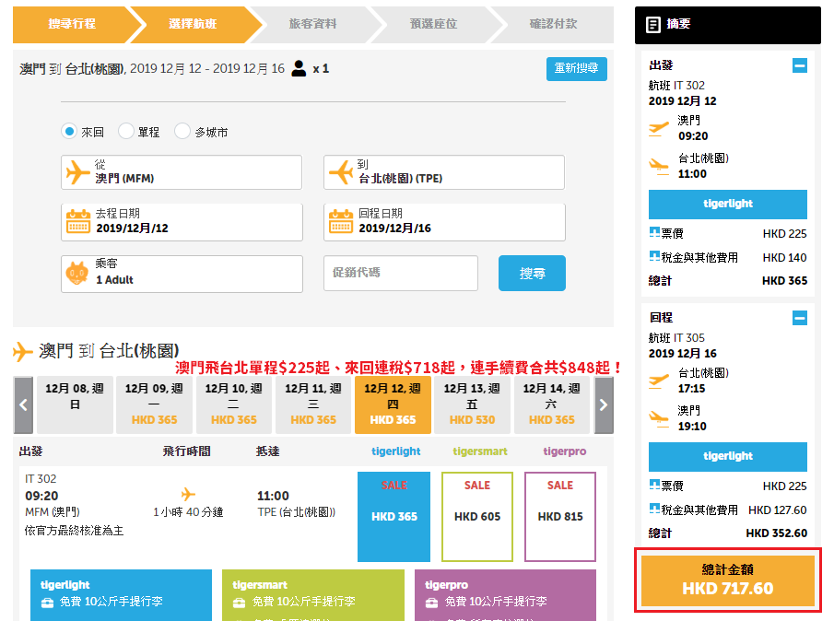Go to the 搜尋行程 step
This screenshot has width=834, height=621.
72,24
